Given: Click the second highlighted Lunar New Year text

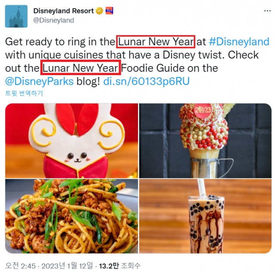Looking at the screenshot, I should 81,68.
